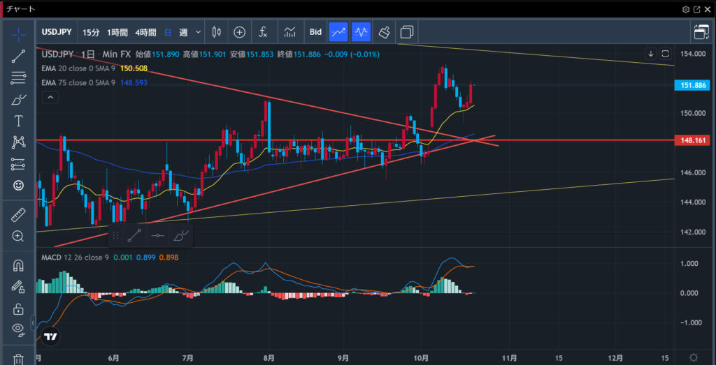
Task: Click the add-symbol compare plus icon
Action: tap(240, 32)
